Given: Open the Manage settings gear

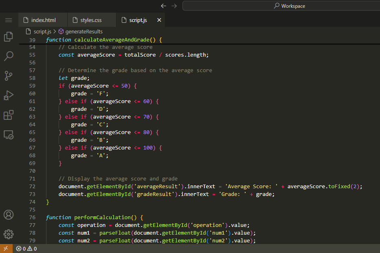Looking at the screenshot, I should (x=9, y=234).
